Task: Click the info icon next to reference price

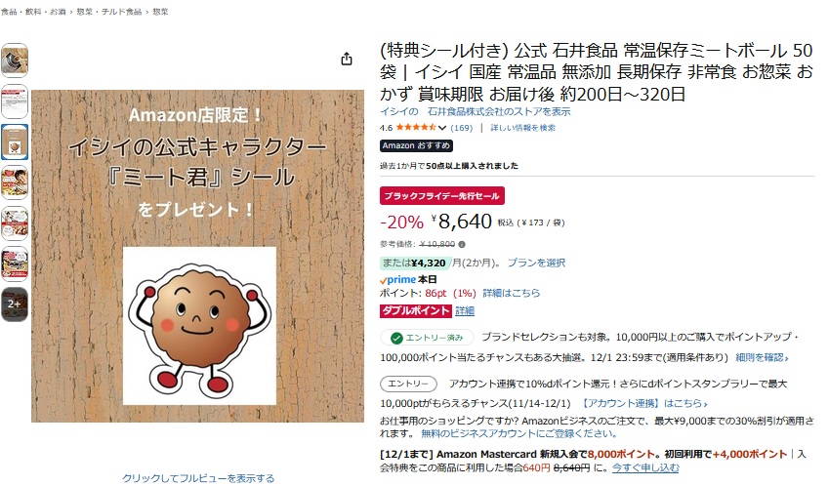Action: point(462,244)
